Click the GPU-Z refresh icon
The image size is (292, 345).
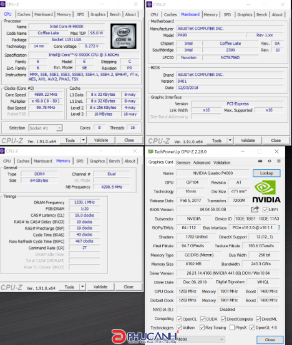pyautogui.click(x=270, y=161)
